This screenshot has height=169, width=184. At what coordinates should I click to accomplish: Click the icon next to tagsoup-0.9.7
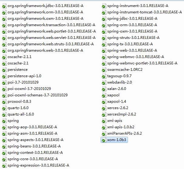(x=104, y=76)
